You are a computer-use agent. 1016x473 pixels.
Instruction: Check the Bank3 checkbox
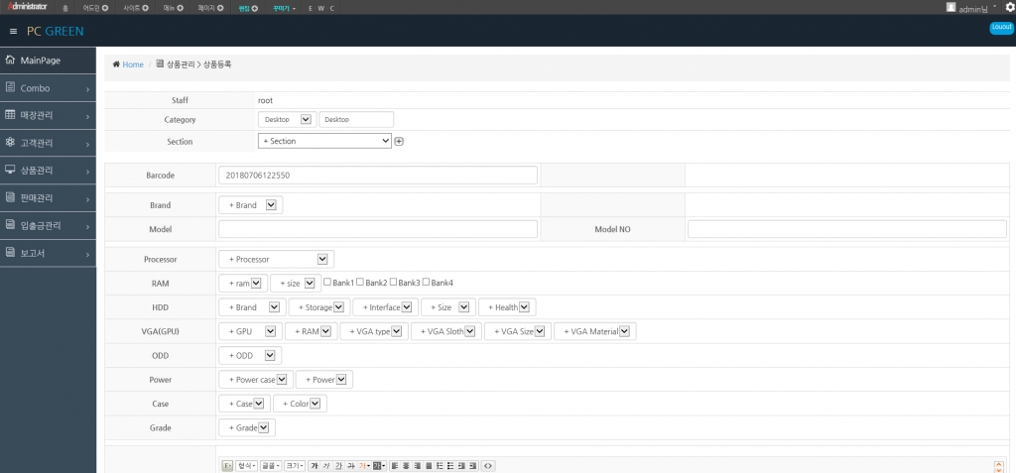click(x=393, y=283)
